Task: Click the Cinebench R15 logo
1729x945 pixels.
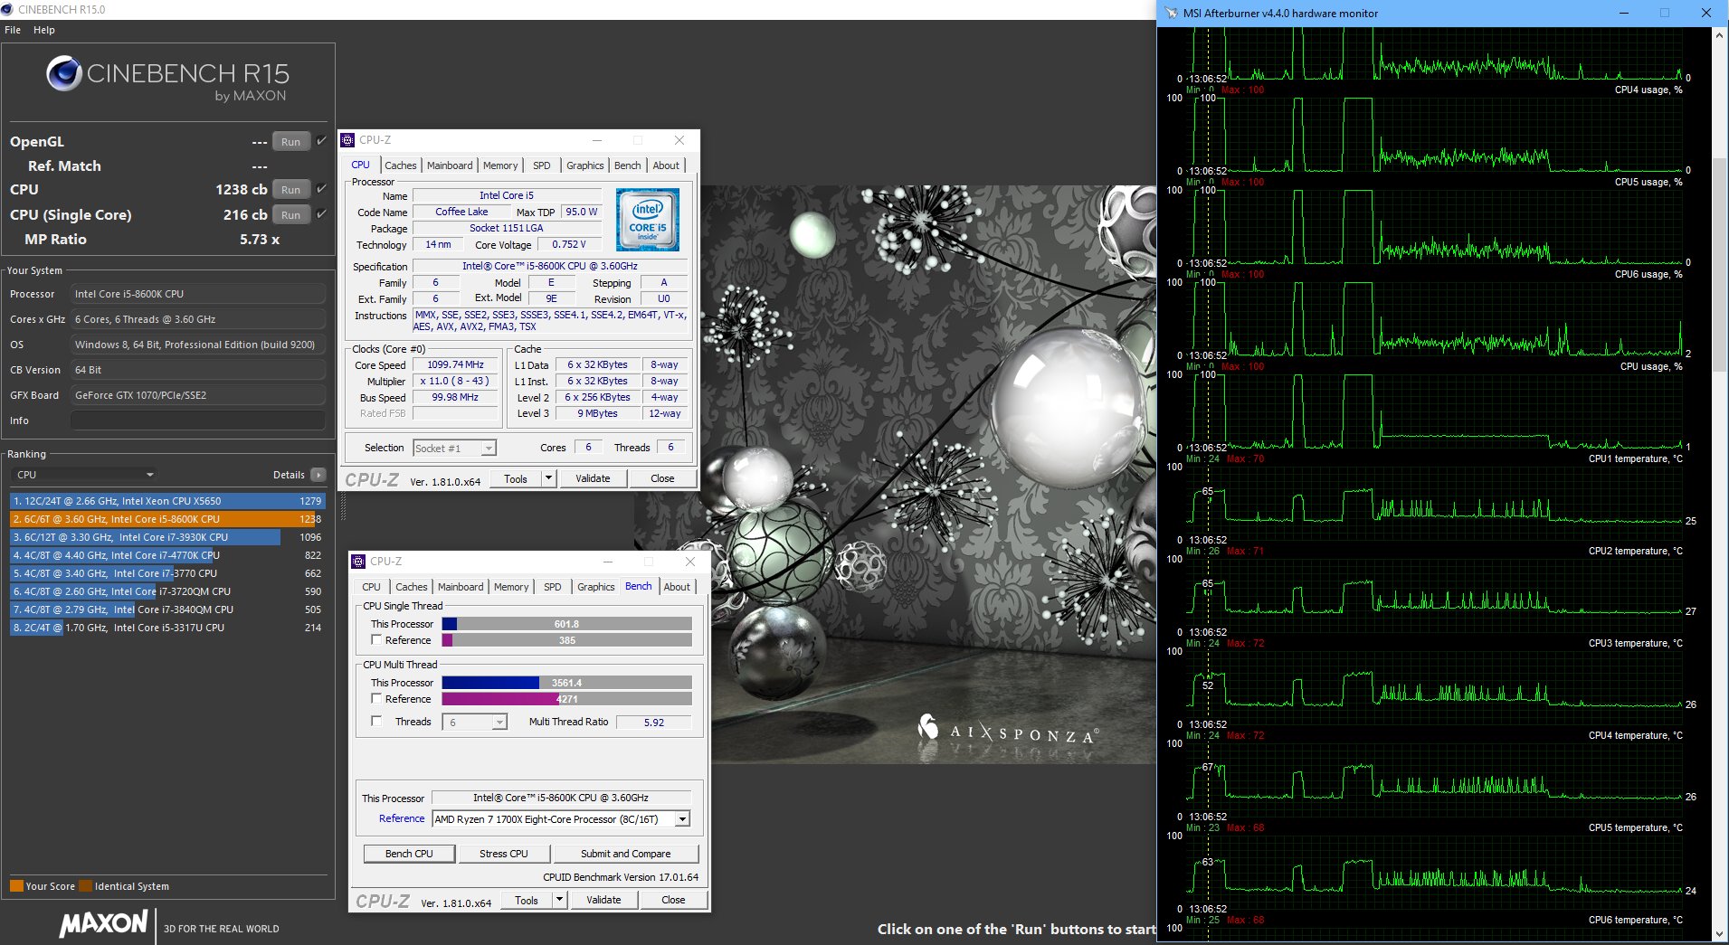Action: 167,75
